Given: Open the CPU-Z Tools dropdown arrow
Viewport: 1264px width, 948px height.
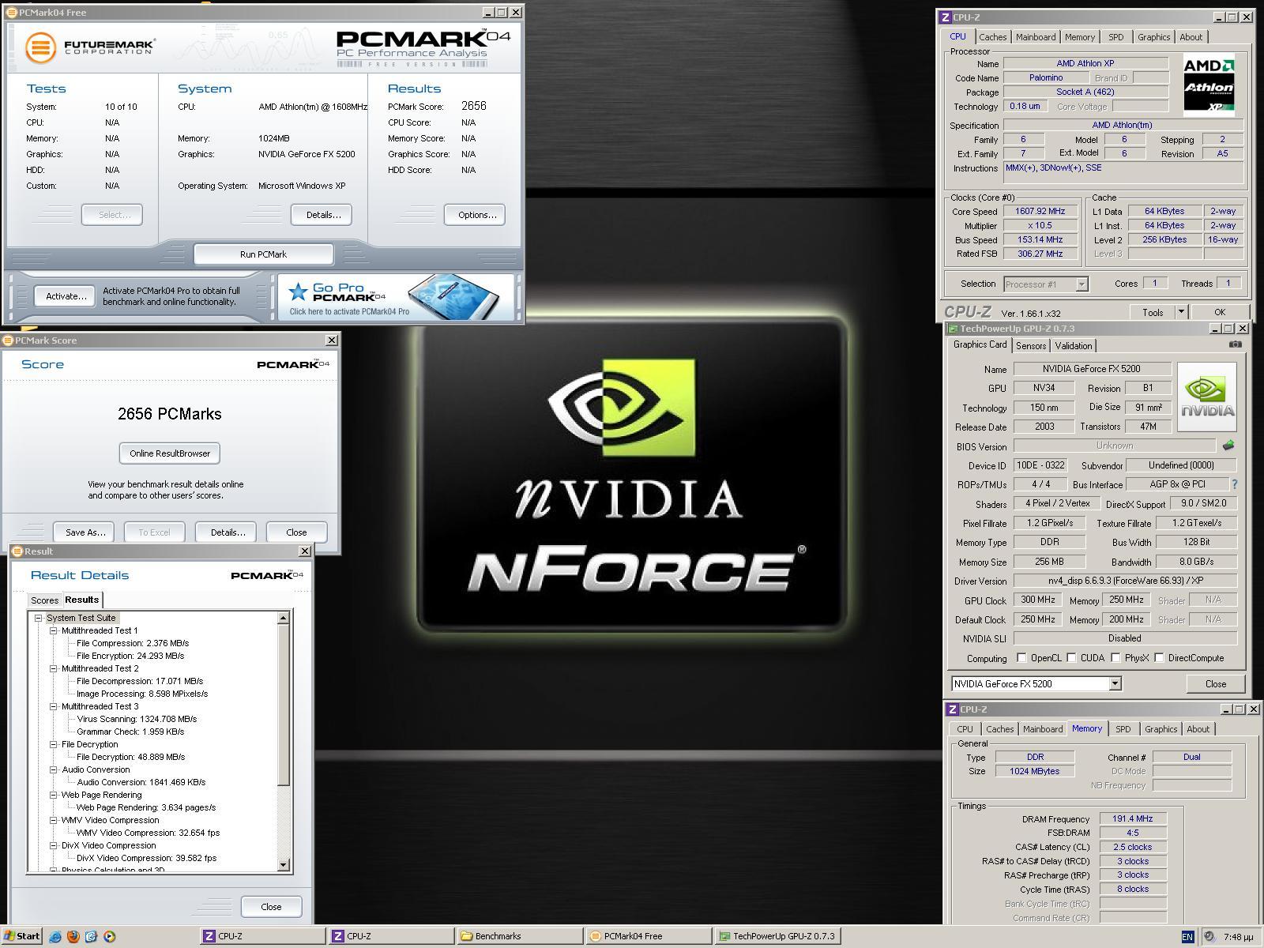Looking at the screenshot, I should point(1181,312).
